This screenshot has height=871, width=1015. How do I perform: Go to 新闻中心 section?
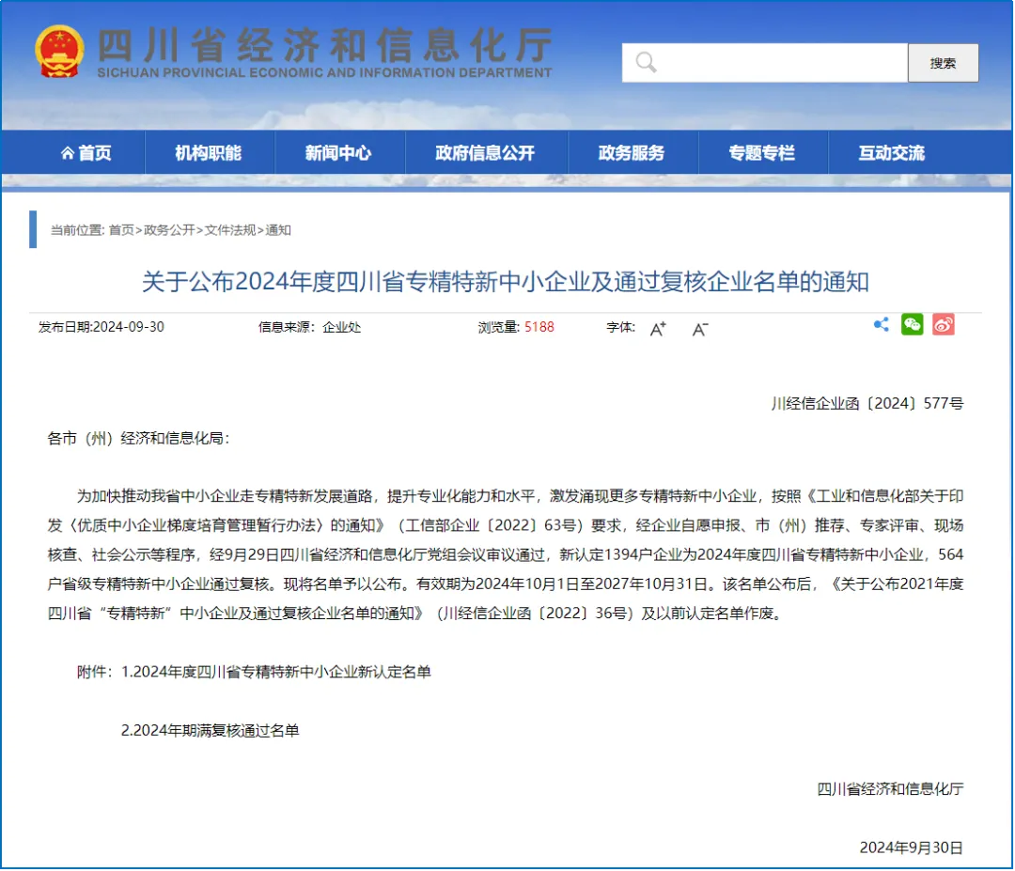[338, 153]
